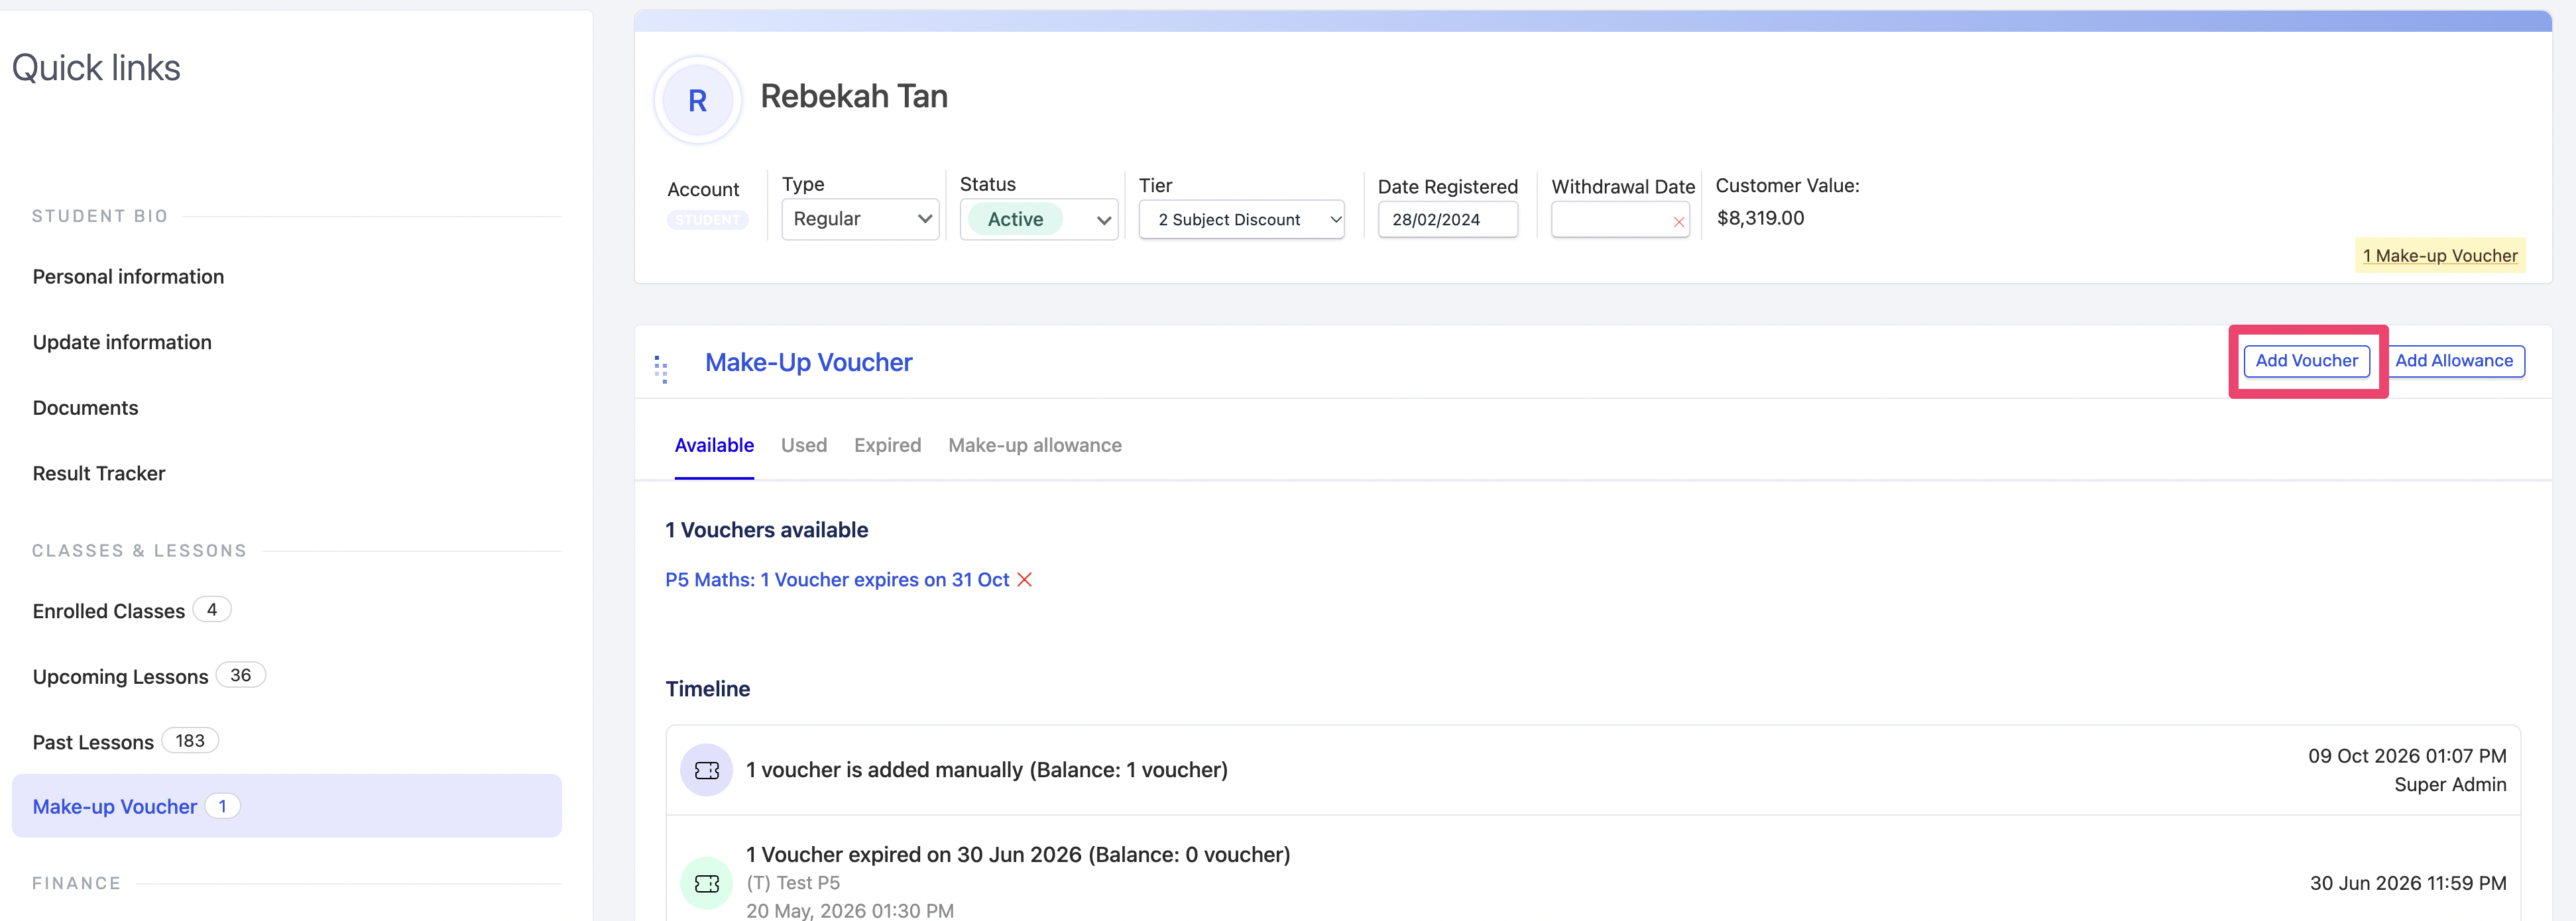Go to Personal information quick link
Viewport: 2576px width, 921px height.
(128, 277)
